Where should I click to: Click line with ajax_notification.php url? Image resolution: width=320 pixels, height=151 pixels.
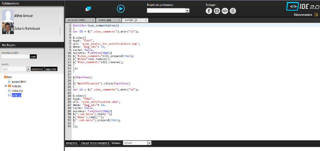coord(96,102)
